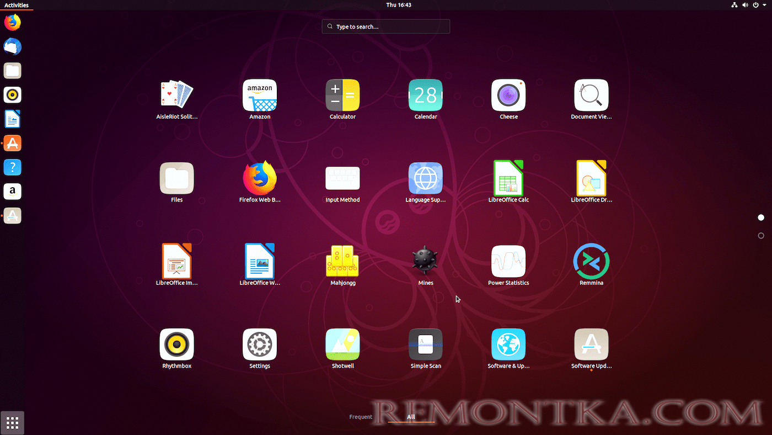Click the Firefox icon in the dock
772x435 pixels.
coord(12,23)
